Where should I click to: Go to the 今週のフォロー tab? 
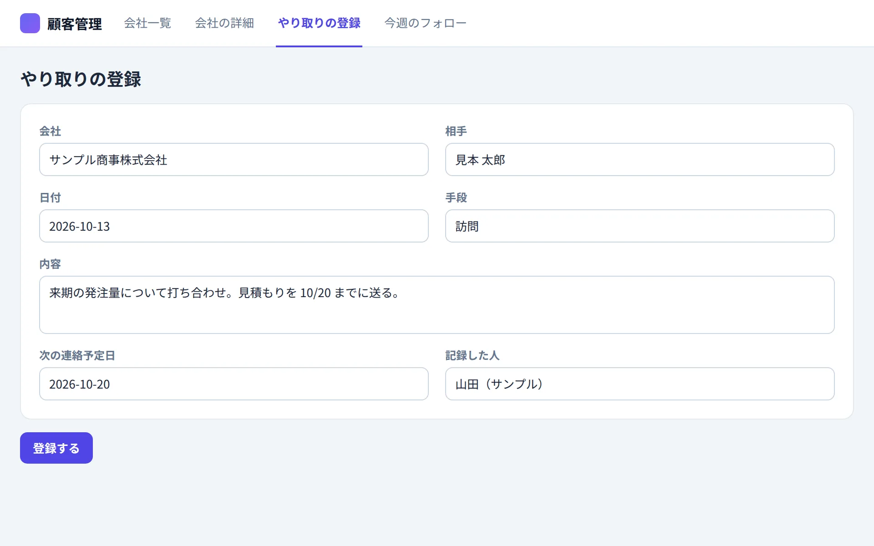click(425, 23)
